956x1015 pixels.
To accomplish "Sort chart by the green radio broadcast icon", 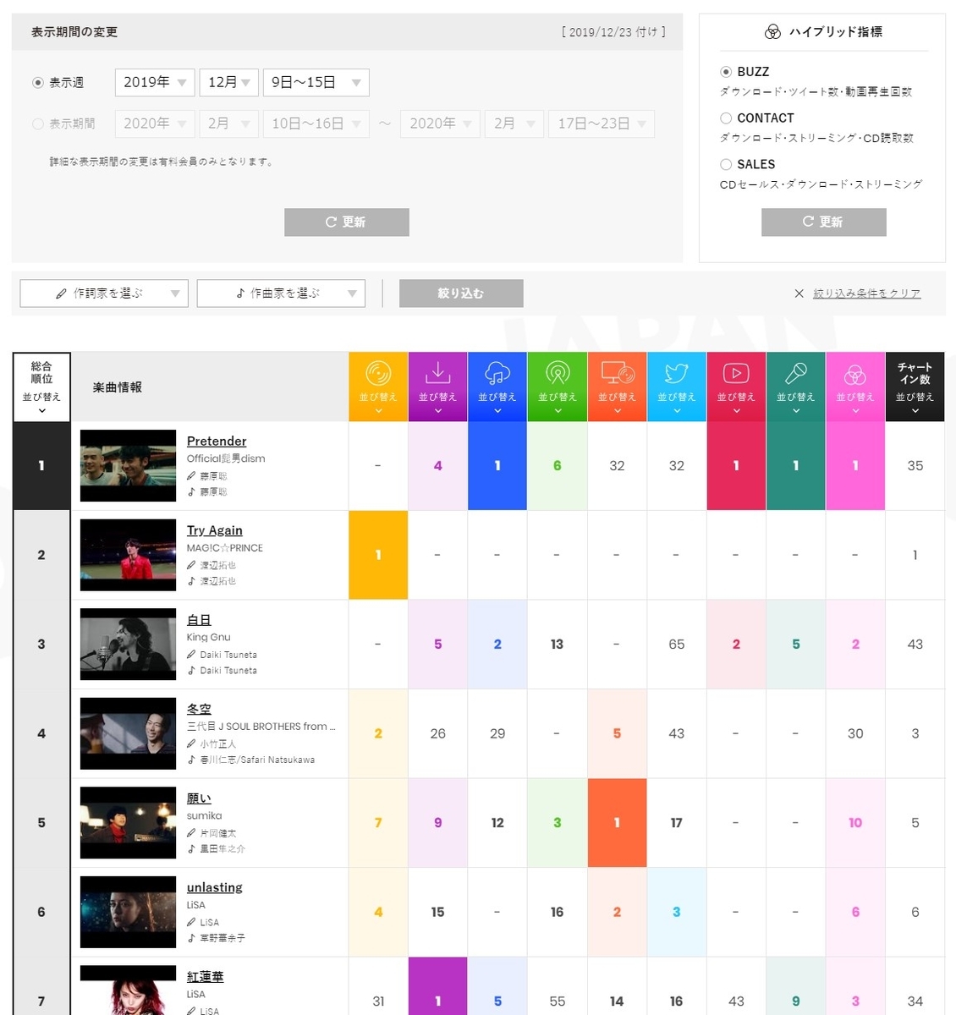I will [x=557, y=387].
